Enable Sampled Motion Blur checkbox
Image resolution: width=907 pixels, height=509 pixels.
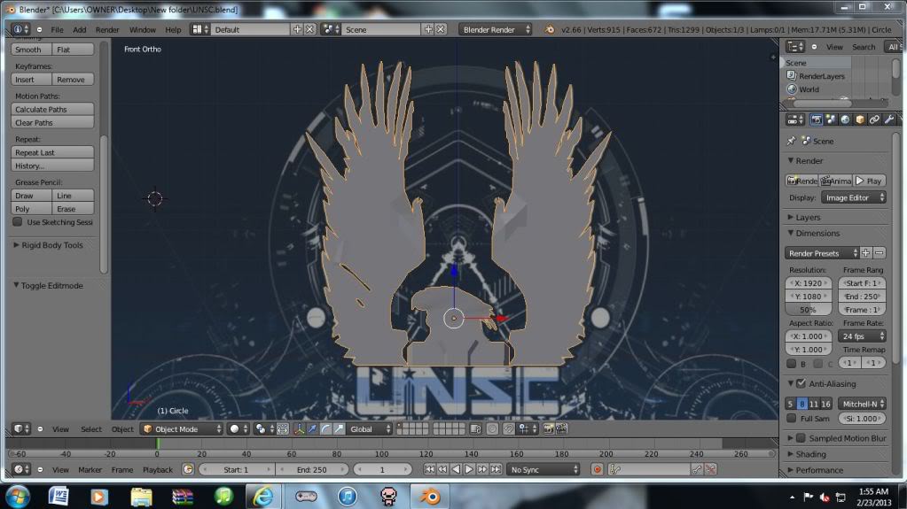point(801,438)
